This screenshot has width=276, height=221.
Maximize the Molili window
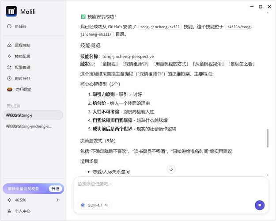(261, 7)
